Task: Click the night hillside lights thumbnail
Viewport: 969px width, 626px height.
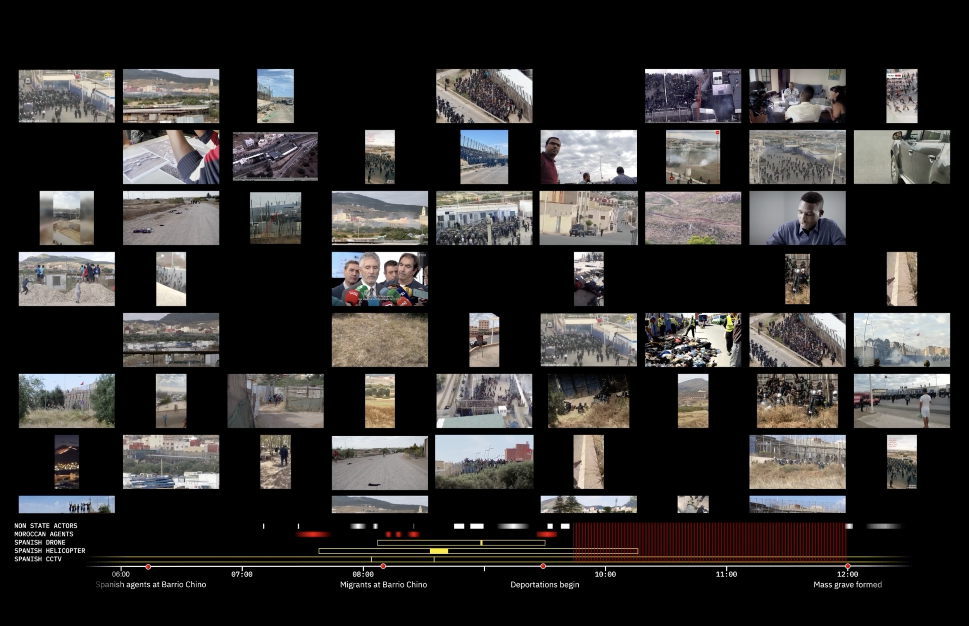Action: [x=67, y=462]
